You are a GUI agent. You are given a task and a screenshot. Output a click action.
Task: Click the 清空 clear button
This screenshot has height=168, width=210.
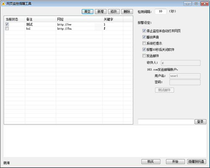point(87,11)
